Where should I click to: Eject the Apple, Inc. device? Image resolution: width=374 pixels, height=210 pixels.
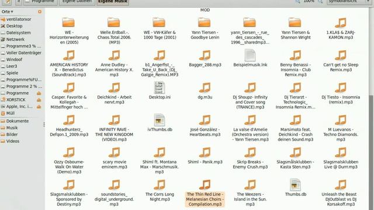39,107
